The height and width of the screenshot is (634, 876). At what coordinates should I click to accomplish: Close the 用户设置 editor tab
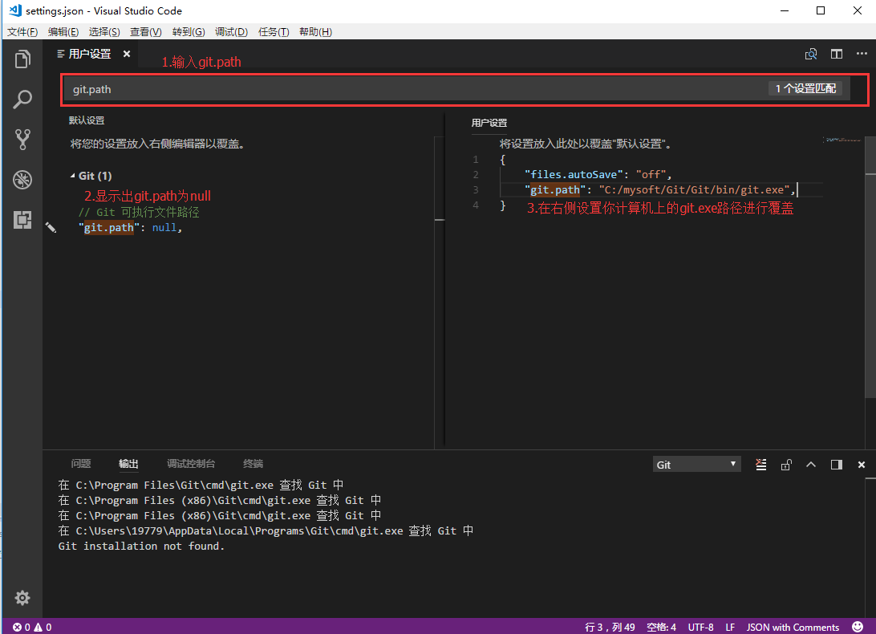127,55
